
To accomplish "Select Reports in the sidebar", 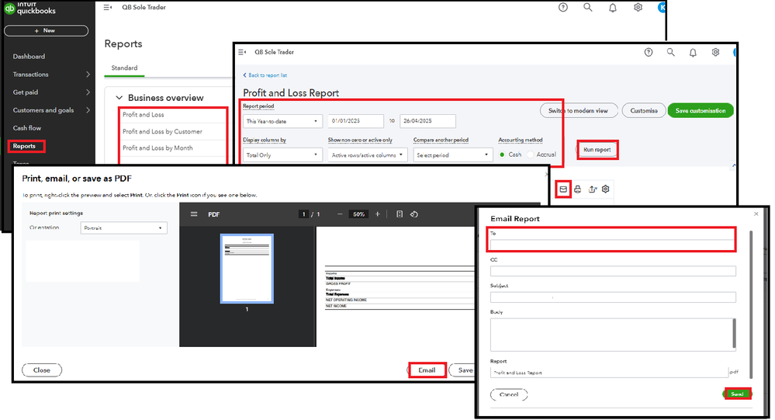I will [24, 146].
